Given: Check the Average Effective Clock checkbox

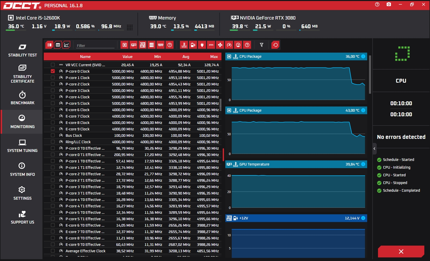Looking at the screenshot, I should [53, 251].
